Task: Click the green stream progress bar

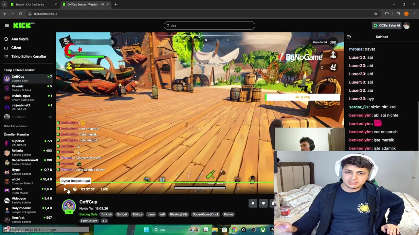Action: pyautogui.click(x=165, y=182)
